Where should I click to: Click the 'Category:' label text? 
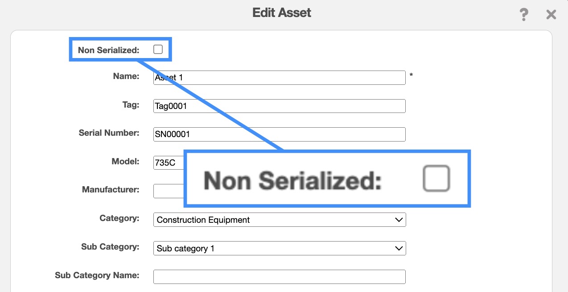119,218
